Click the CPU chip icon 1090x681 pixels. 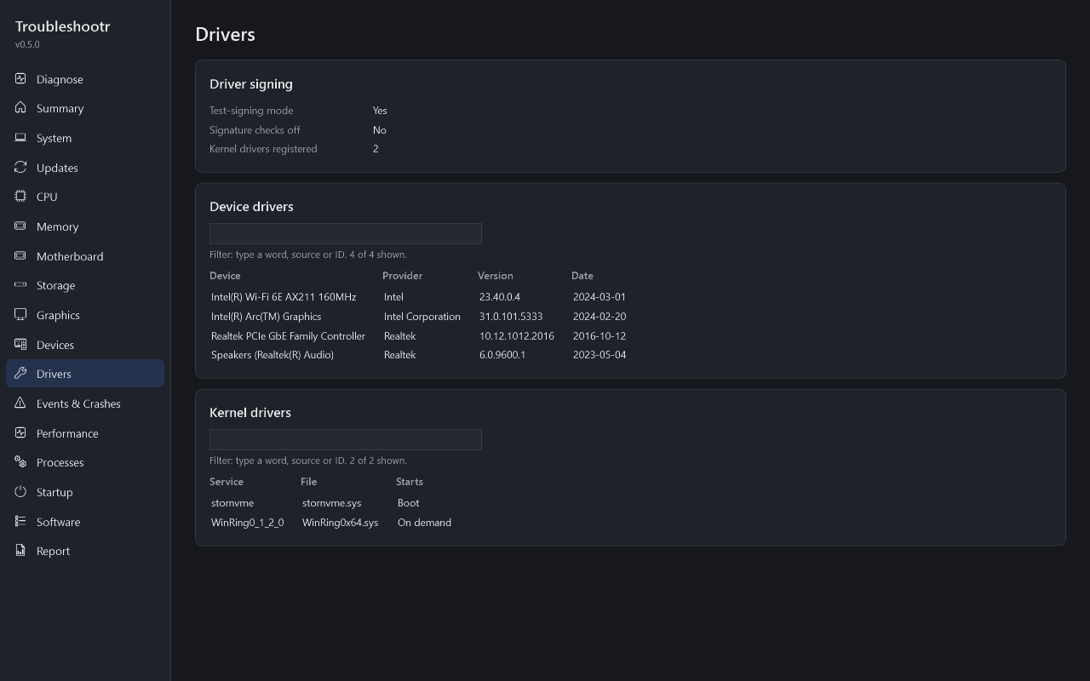point(20,197)
